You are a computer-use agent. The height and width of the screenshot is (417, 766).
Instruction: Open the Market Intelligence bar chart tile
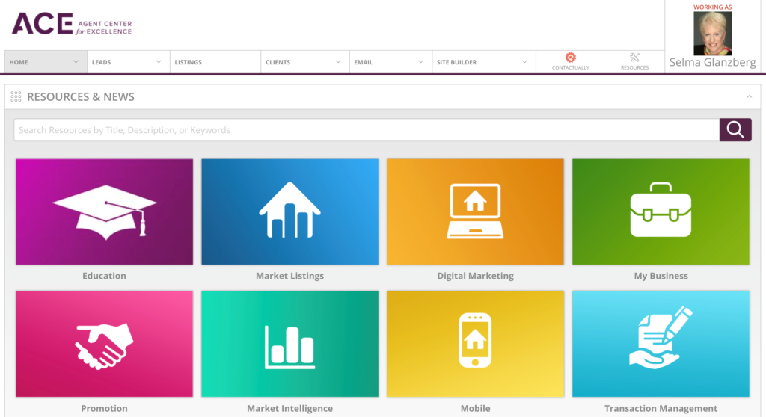tap(289, 345)
